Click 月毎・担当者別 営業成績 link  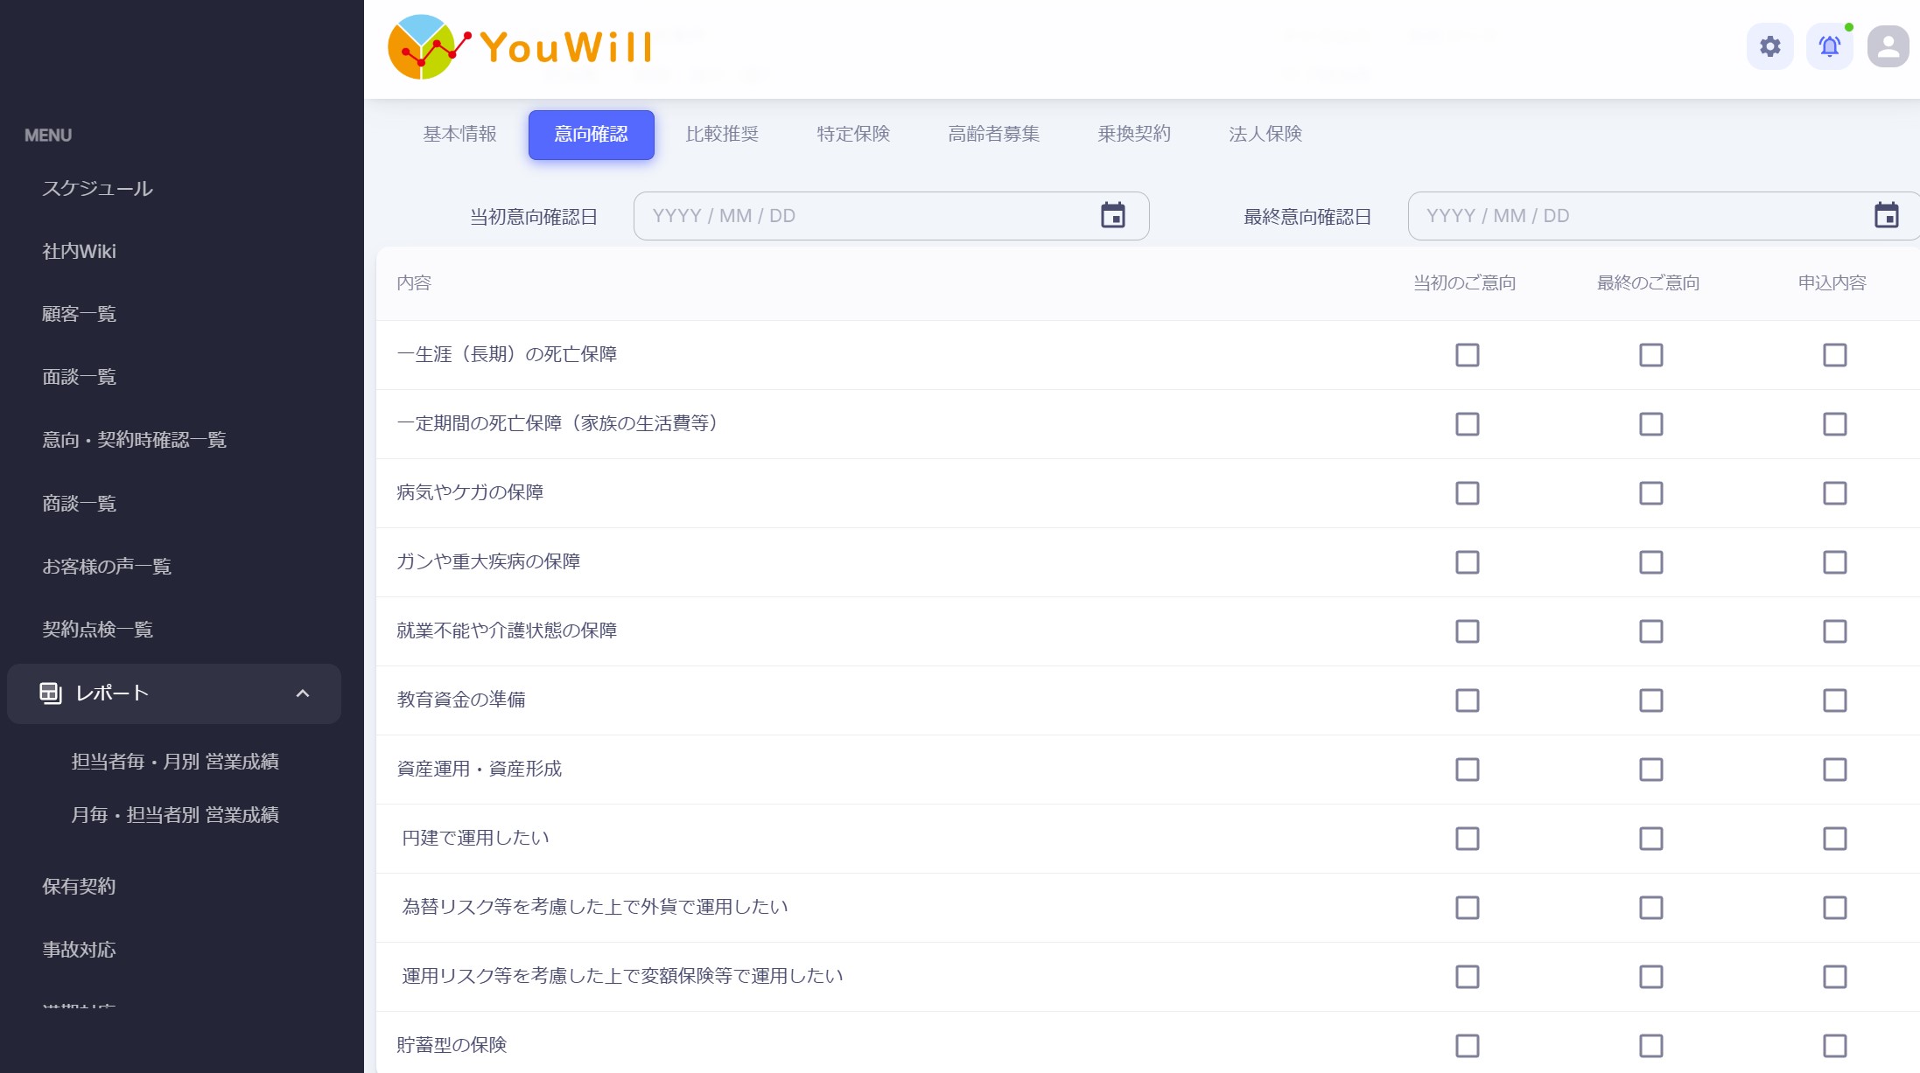pos(174,815)
